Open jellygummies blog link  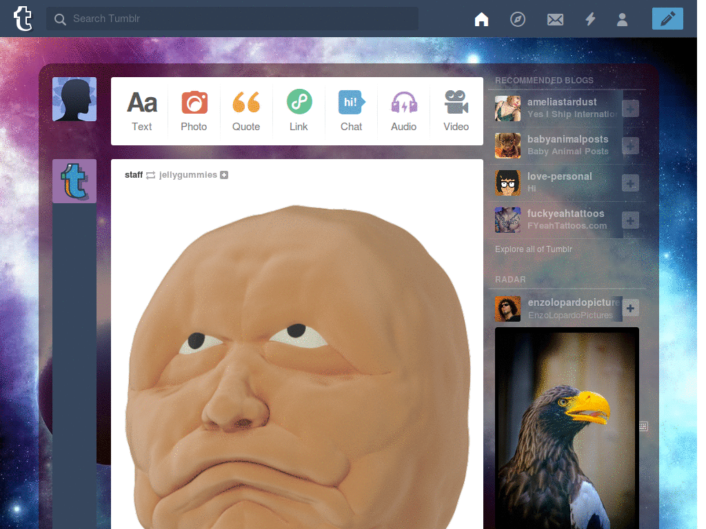coord(188,174)
